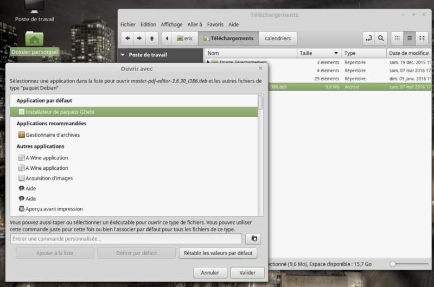Toggle the location text entry icon
Image resolution: width=434 pixels, height=287 pixels.
point(369,39)
